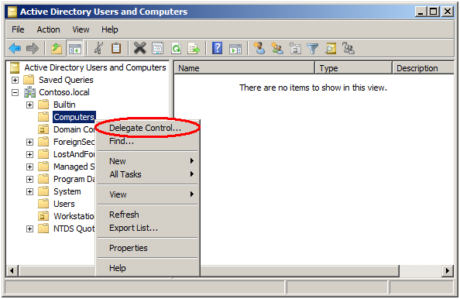Click the add-to-group toolbar icon
Screen dimensions: 460x299
click(x=348, y=48)
